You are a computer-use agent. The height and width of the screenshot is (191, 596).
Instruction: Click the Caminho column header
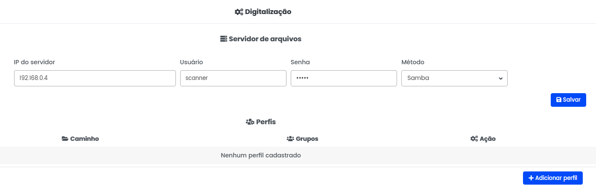84,139
